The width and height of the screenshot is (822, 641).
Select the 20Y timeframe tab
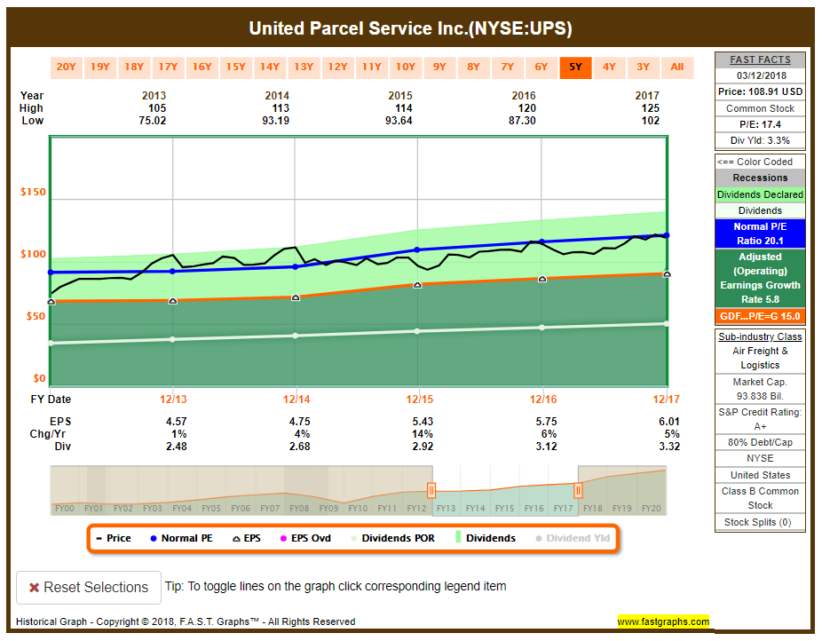point(67,67)
